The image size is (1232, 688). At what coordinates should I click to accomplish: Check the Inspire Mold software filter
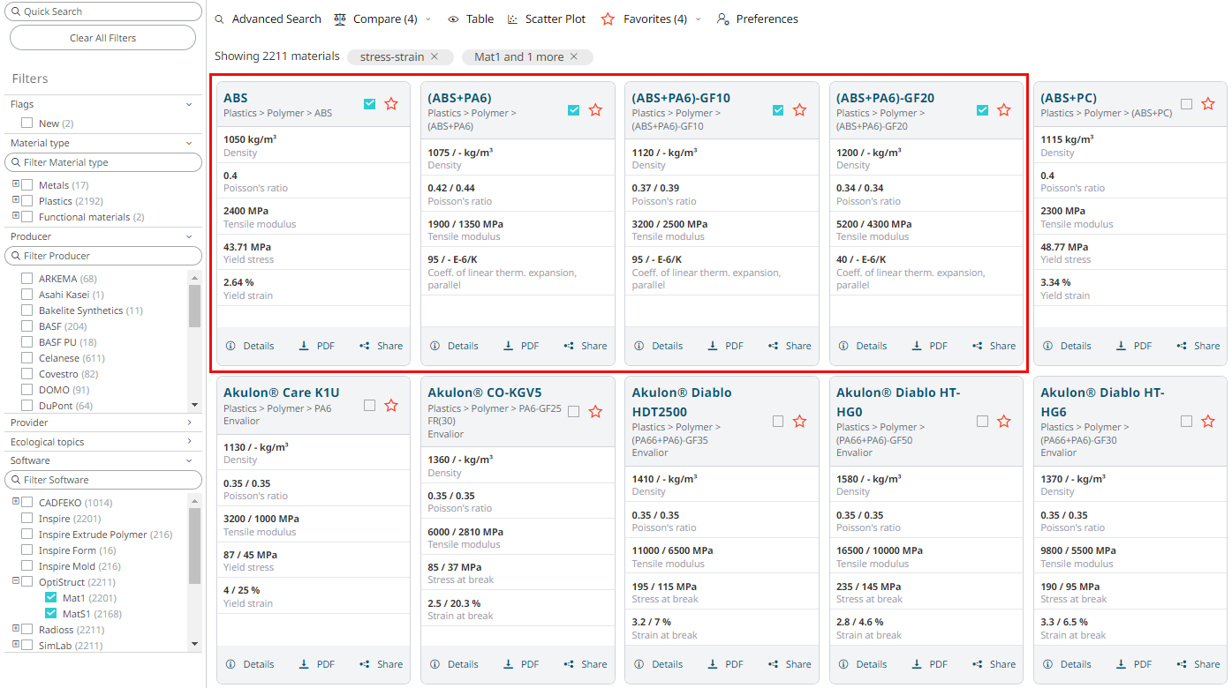[x=27, y=566]
